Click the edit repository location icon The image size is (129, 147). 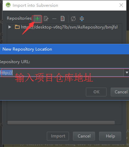click(x=46, y=19)
